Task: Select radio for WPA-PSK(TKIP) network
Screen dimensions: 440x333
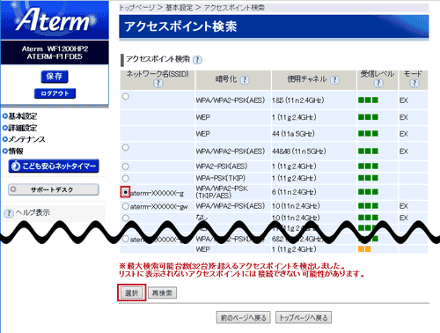Action: point(126,178)
